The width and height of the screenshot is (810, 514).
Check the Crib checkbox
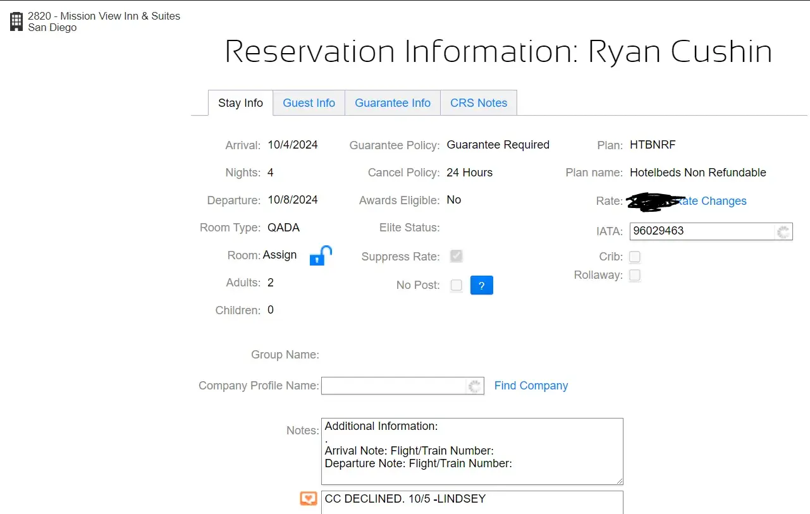click(635, 257)
